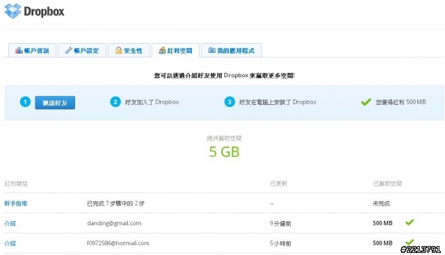Open the 帳戶資訊 account info tab
445x255 pixels.
point(33,51)
